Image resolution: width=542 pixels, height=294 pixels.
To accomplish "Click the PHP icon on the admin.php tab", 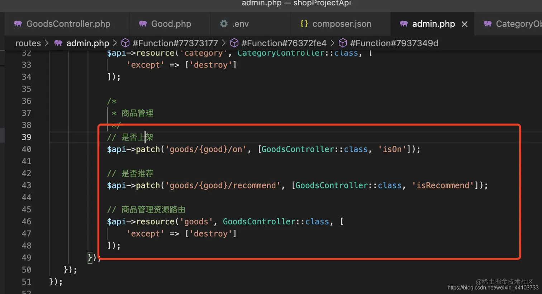I will [404, 24].
